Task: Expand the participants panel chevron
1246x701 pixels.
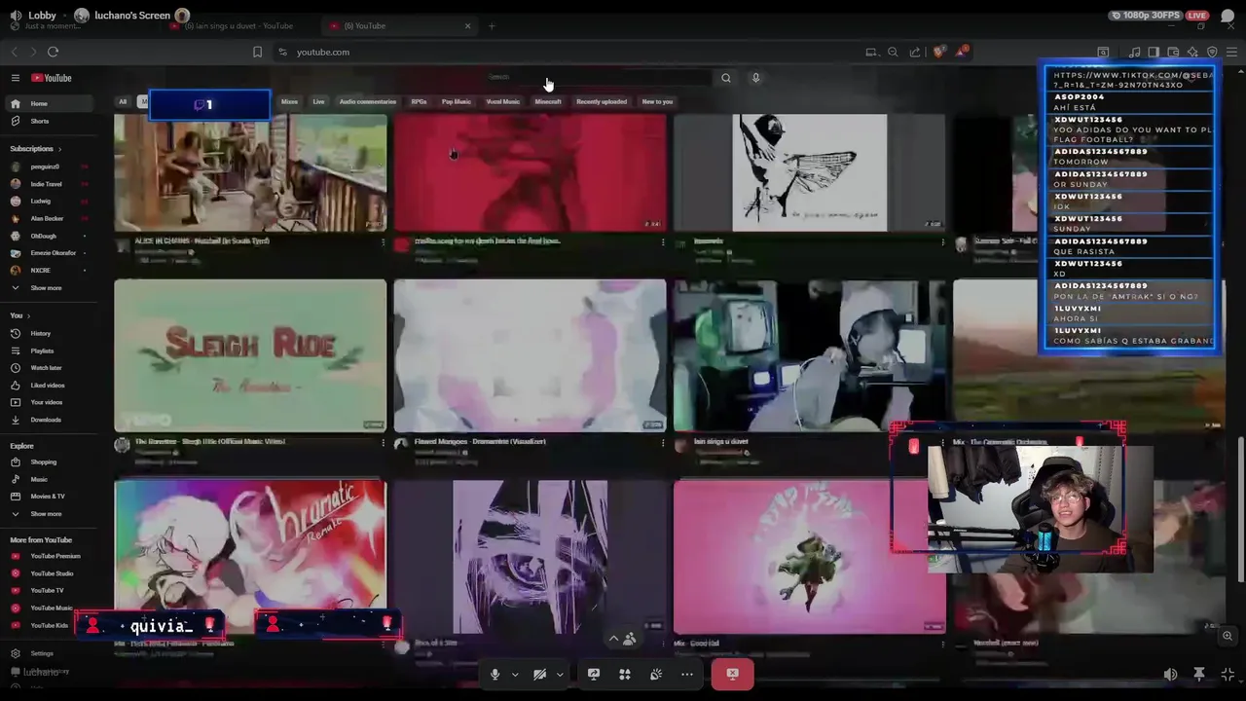Action: click(x=613, y=639)
